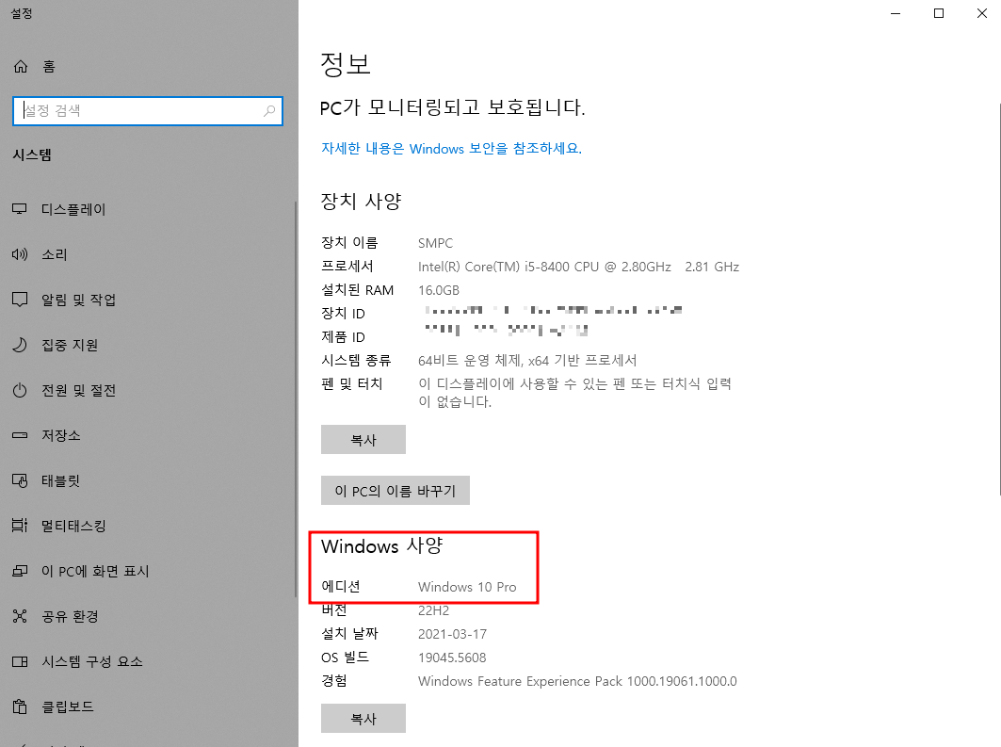The height and width of the screenshot is (747, 1001).
Task: Close the Settings window
Action: point(982,13)
